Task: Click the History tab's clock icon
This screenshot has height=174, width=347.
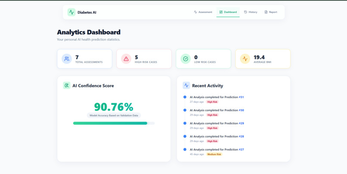Action: click(x=245, y=12)
